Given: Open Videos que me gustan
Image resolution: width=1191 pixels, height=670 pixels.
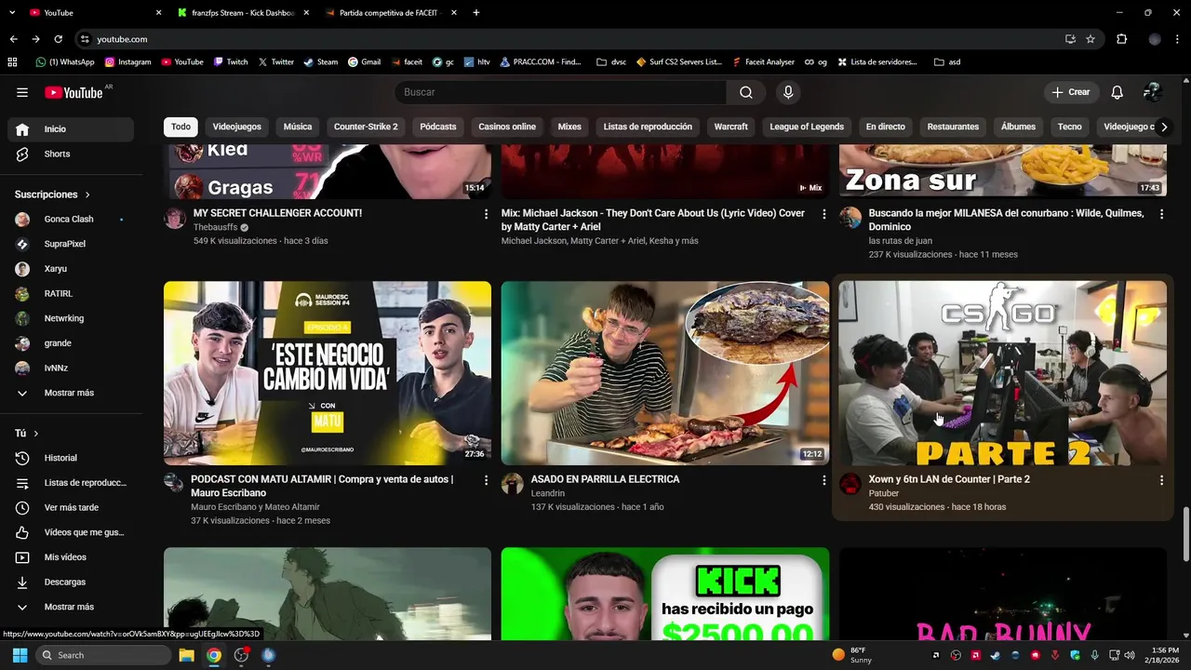Looking at the screenshot, I should (x=71, y=532).
